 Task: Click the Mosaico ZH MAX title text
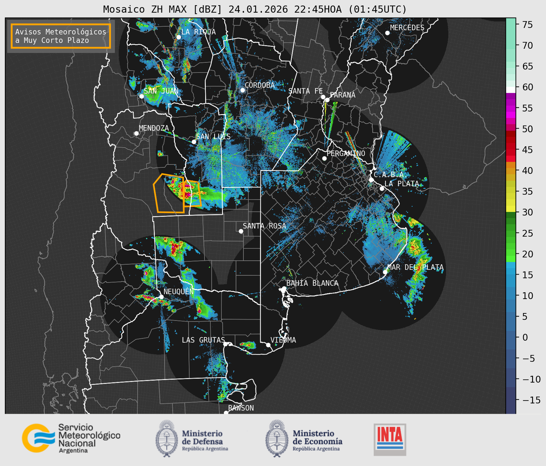(255, 9)
